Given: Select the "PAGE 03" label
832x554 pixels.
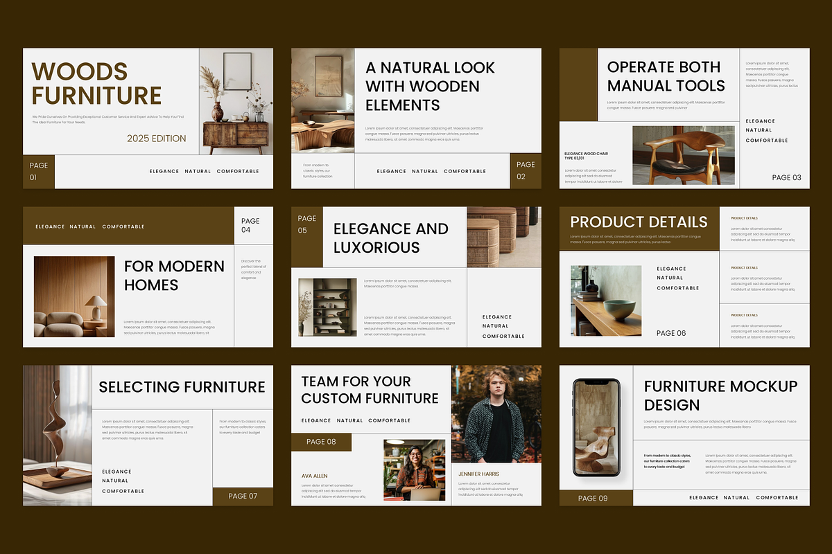Looking at the screenshot, I should click(x=787, y=177).
